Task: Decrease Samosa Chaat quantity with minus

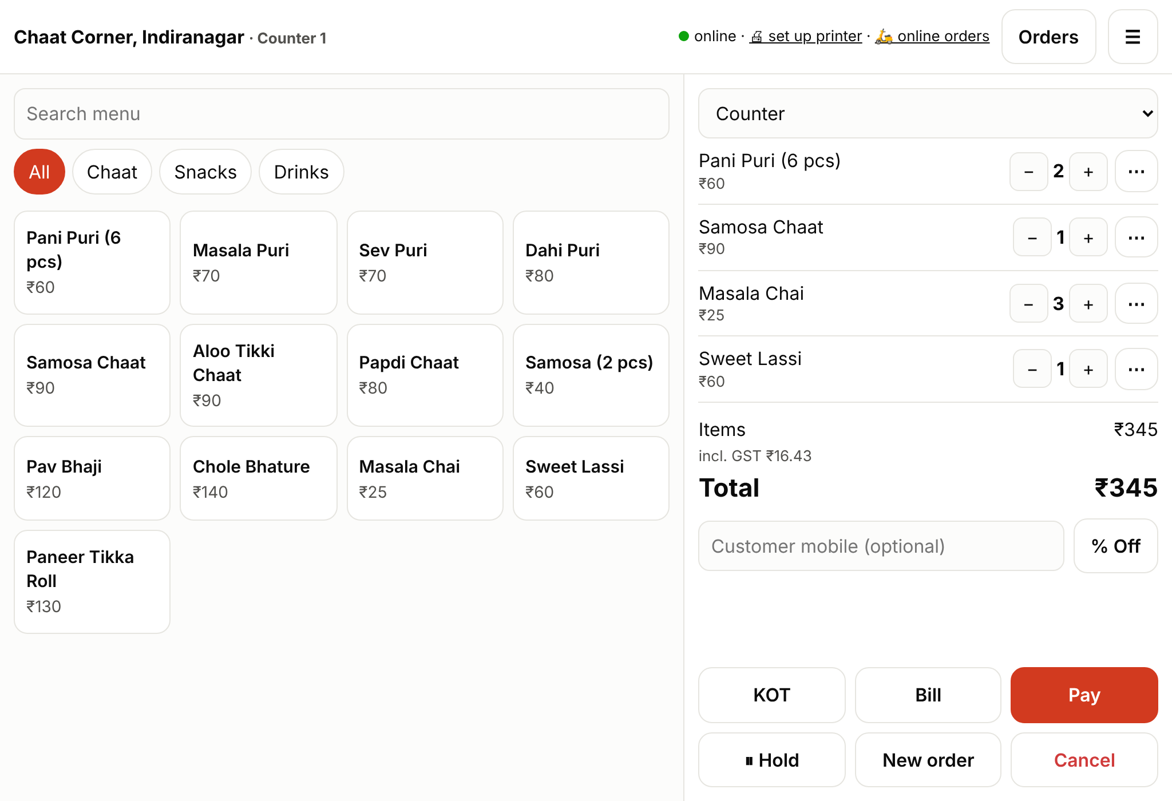Action: [x=1032, y=237]
